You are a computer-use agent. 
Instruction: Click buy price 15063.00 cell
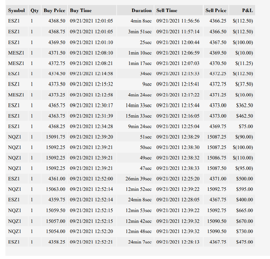(x=55, y=189)
